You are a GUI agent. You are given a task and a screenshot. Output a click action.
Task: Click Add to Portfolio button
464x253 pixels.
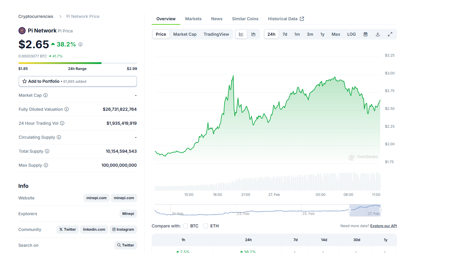(x=78, y=81)
